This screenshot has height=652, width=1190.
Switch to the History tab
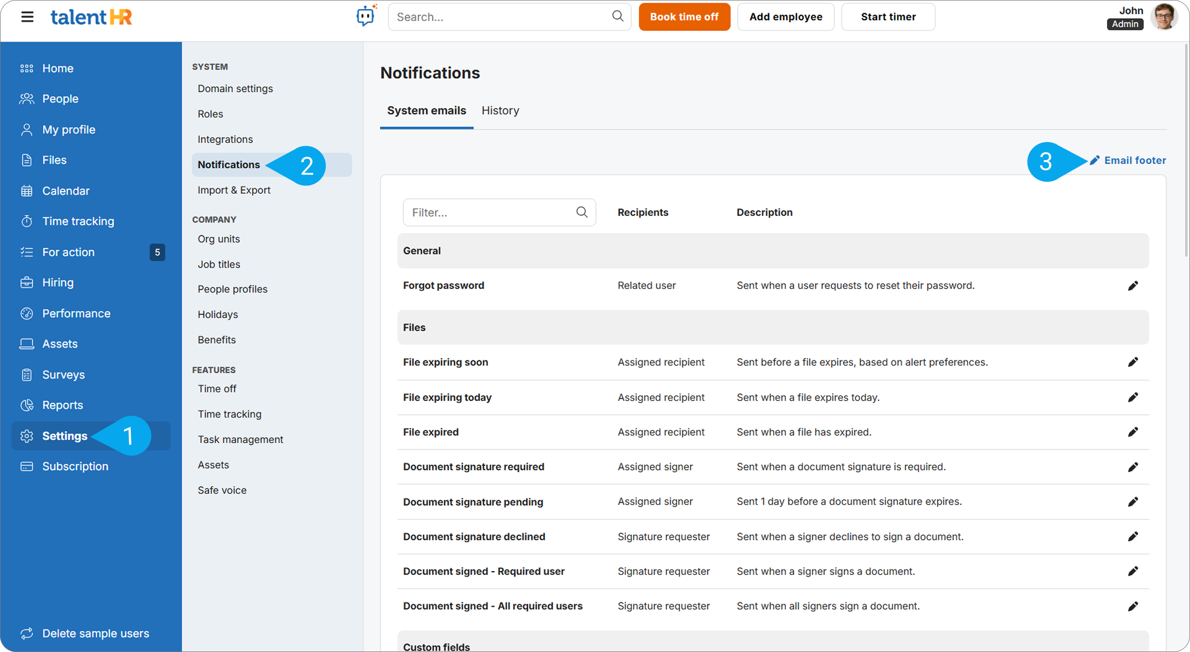click(500, 111)
